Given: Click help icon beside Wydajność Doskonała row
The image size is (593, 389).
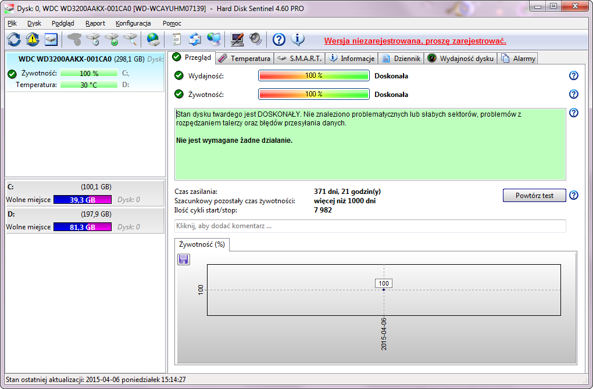Looking at the screenshot, I should pos(573,75).
